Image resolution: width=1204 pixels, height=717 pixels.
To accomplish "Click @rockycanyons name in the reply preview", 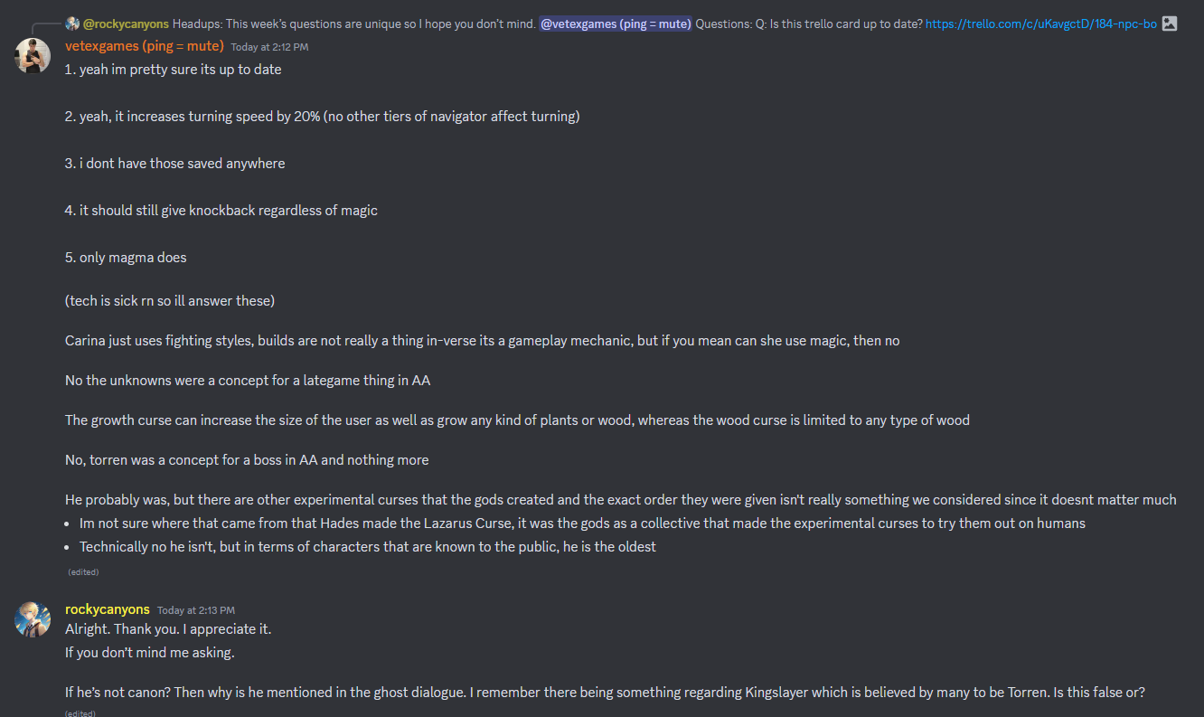I will click(x=126, y=24).
